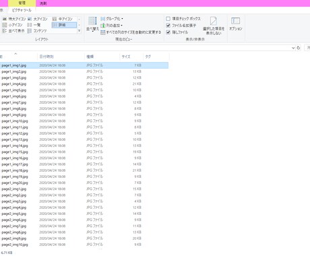Select file page1_img13.jpg
This screenshot has height=256, width=310.
84,139
